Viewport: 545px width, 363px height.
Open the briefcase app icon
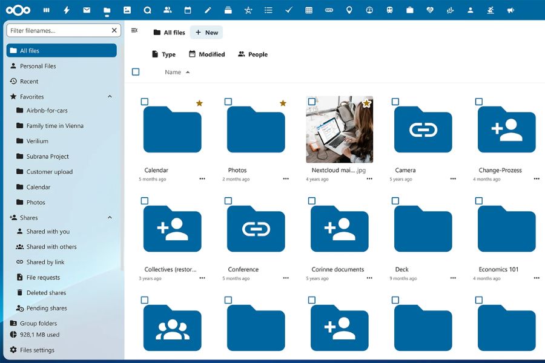410,10
